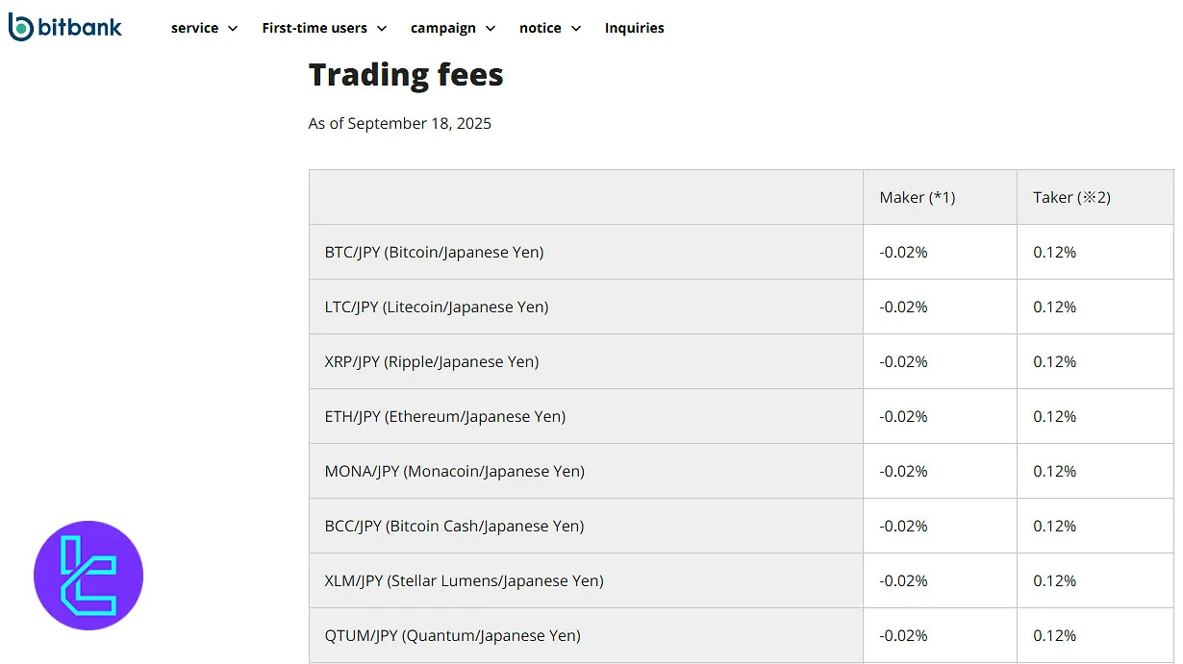
Task: Click the purple TC circular logo
Action: (88, 576)
